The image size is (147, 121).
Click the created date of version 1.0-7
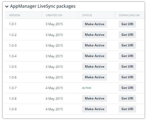pyautogui.click(x=54, y=88)
